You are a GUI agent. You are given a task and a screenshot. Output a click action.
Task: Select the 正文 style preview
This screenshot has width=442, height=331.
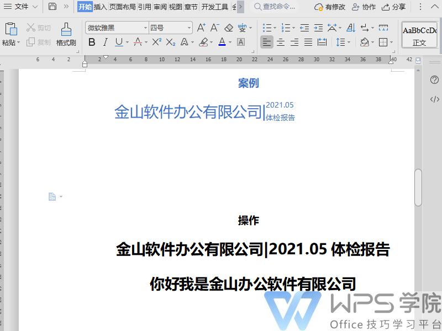pyautogui.click(x=419, y=35)
